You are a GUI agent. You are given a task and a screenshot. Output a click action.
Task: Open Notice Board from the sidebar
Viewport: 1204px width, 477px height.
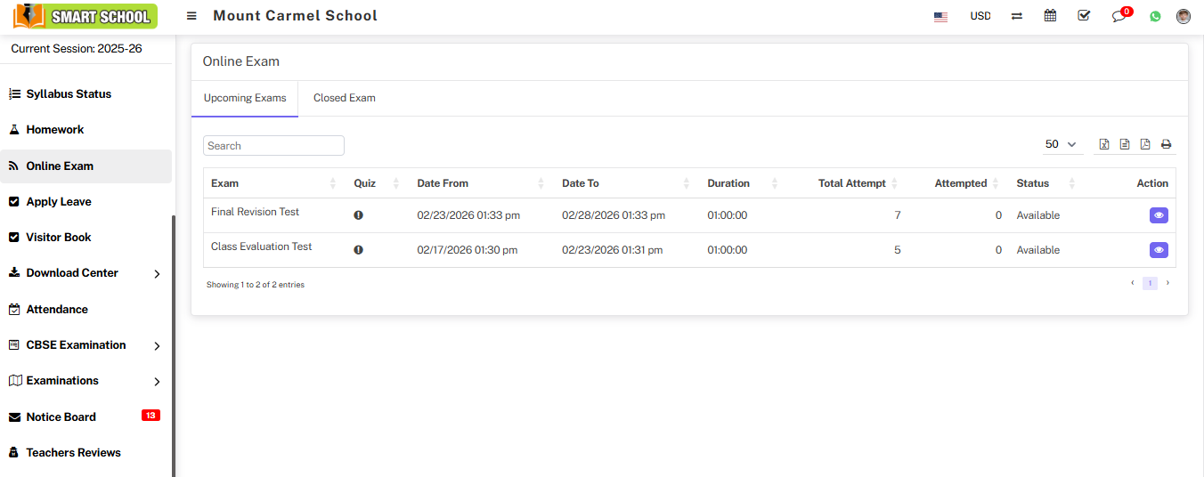click(x=61, y=416)
